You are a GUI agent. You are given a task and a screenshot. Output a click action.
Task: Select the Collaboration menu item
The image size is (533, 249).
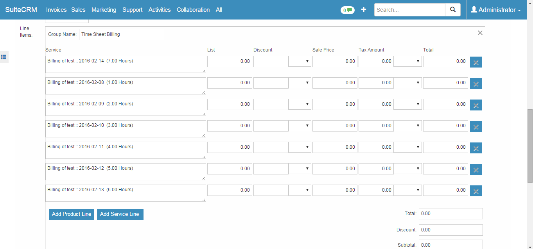tap(193, 9)
